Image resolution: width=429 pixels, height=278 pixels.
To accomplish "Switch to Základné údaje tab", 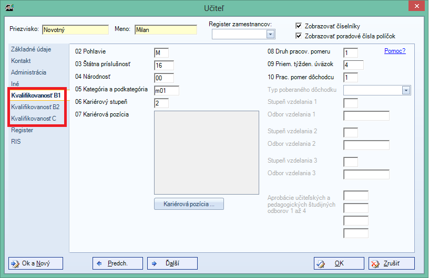I will pyautogui.click(x=31, y=49).
